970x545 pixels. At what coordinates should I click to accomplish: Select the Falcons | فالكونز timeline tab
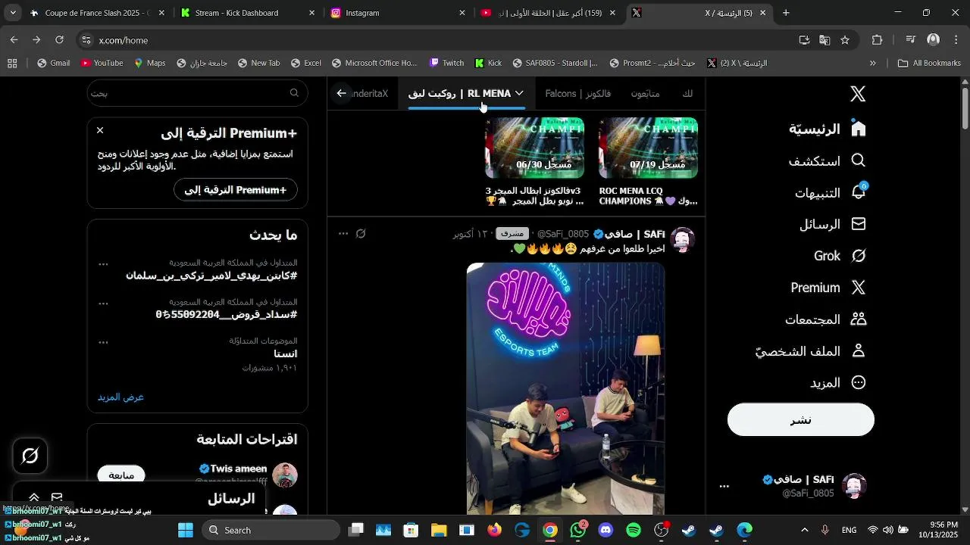[578, 93]
